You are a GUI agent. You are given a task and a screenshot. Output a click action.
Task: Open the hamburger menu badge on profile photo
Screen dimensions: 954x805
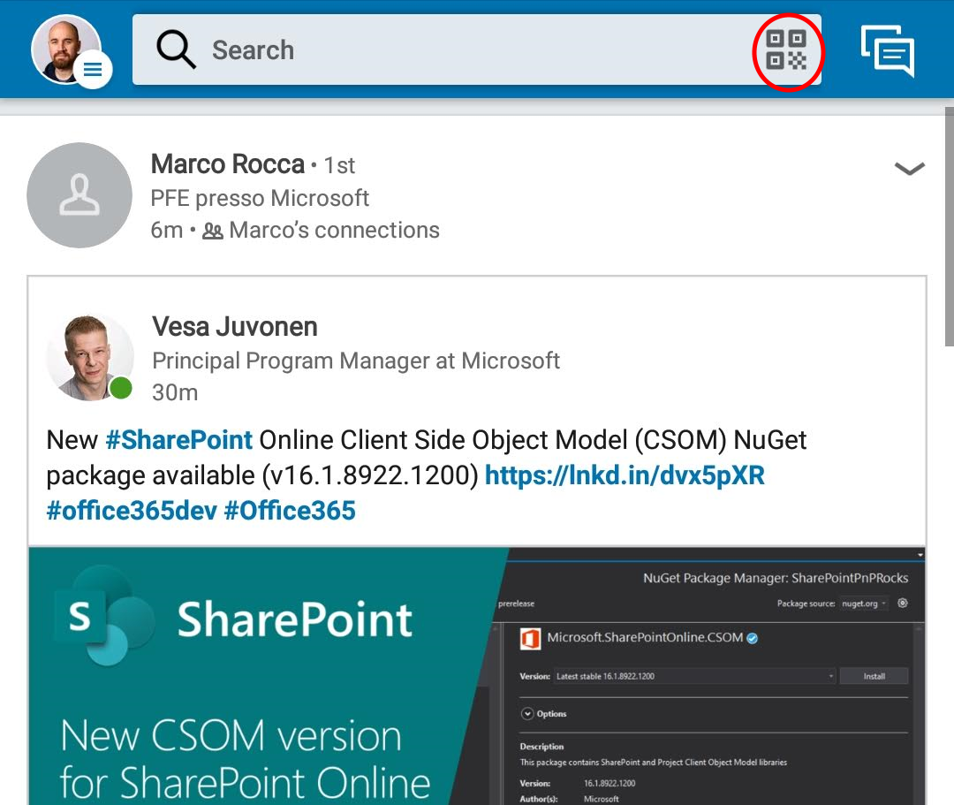93,70
